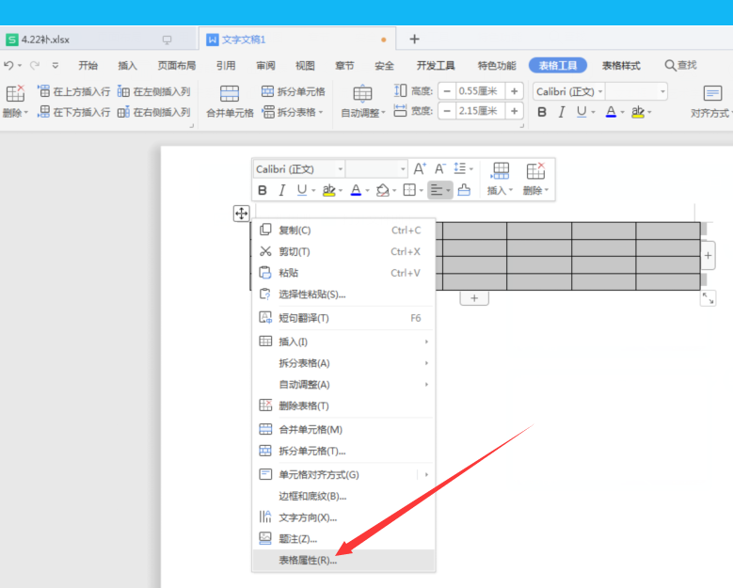
Task: Click the increase font size icon
Action: click(421, 169)
